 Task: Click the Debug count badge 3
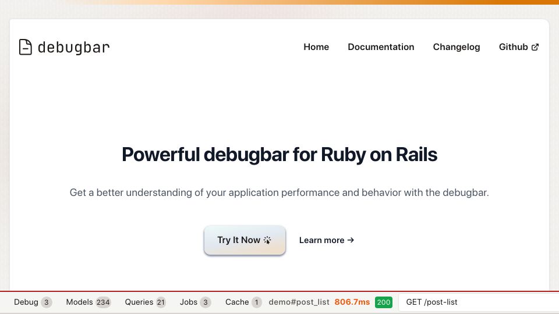pyautogui.click(x=47, y=302)
